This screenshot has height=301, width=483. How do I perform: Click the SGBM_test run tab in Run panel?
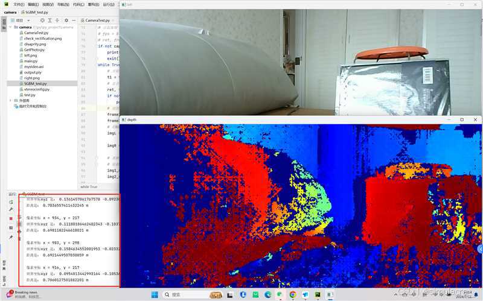[x=36, y=194]
